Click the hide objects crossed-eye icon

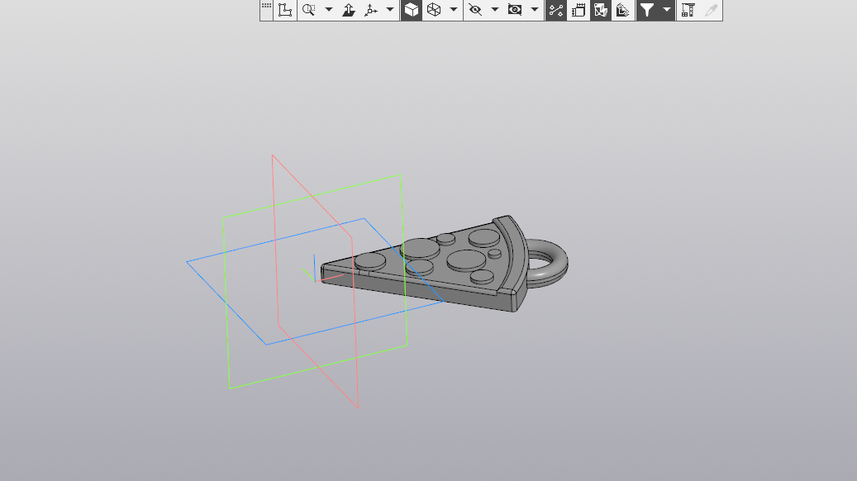475,10
